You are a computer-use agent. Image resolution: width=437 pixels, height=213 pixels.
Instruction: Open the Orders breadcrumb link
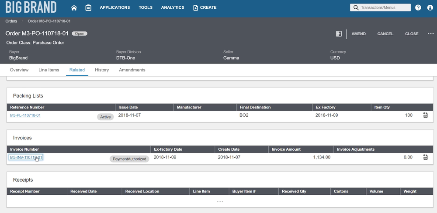[x=11, y=21]
